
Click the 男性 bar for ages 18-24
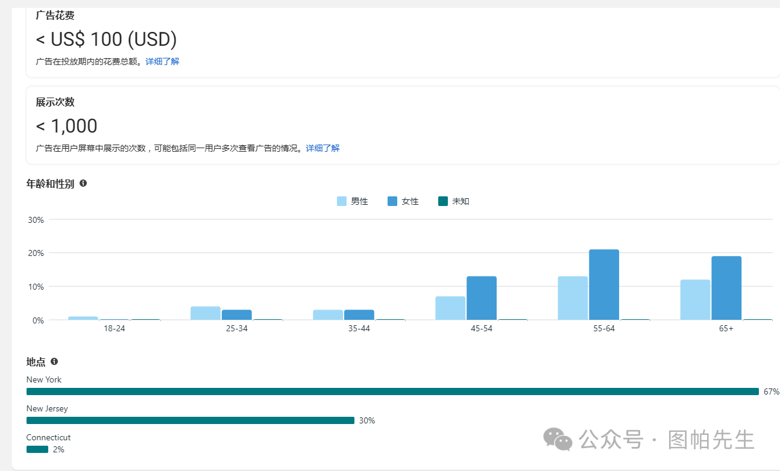pos(83,318)
